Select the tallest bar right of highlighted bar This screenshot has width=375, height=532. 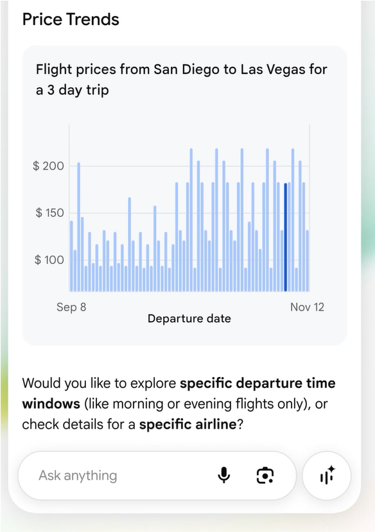click(x=293, y=219)
